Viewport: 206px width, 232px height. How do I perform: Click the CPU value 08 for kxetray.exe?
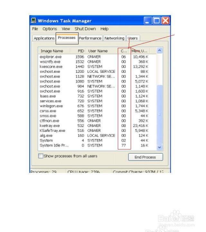(x=124, y=126)
